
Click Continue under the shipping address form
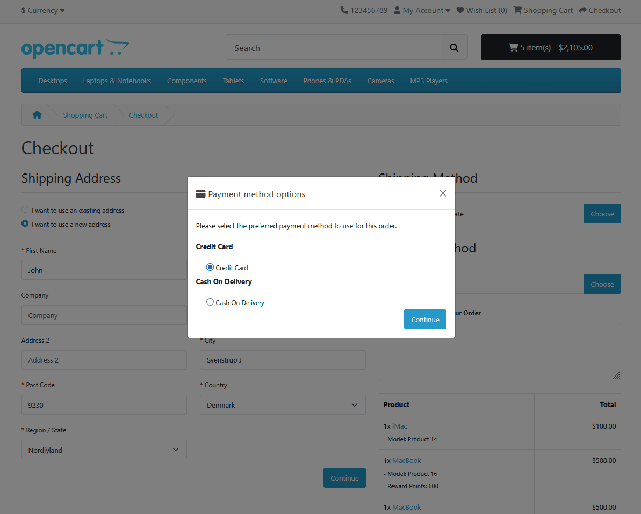[x=344, y=478]
